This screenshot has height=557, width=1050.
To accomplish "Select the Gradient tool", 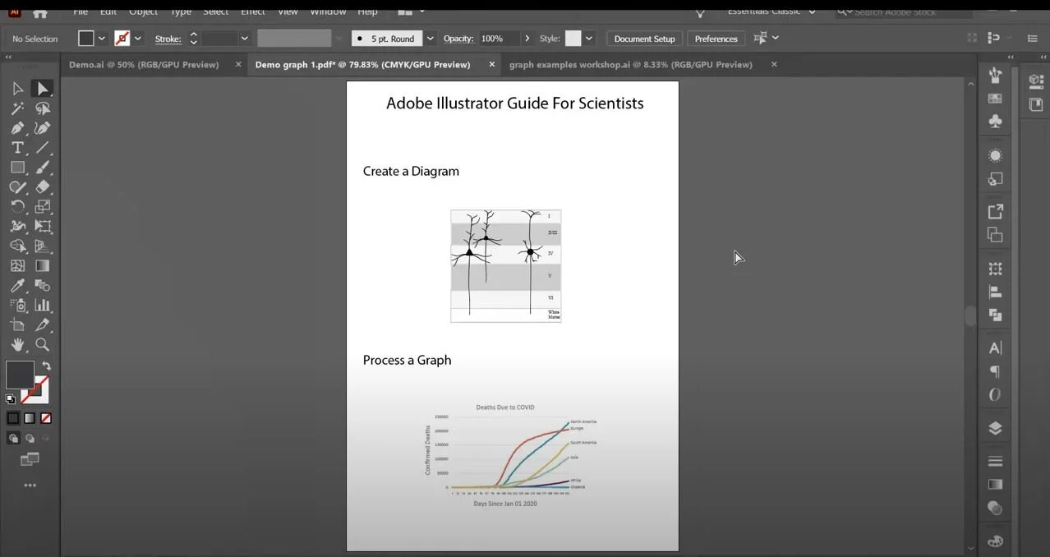I will click(43, 266).
